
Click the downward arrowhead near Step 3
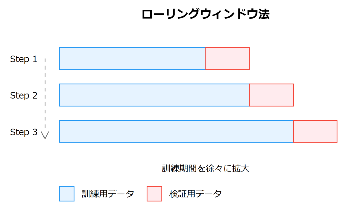click(x=45, y=136)
